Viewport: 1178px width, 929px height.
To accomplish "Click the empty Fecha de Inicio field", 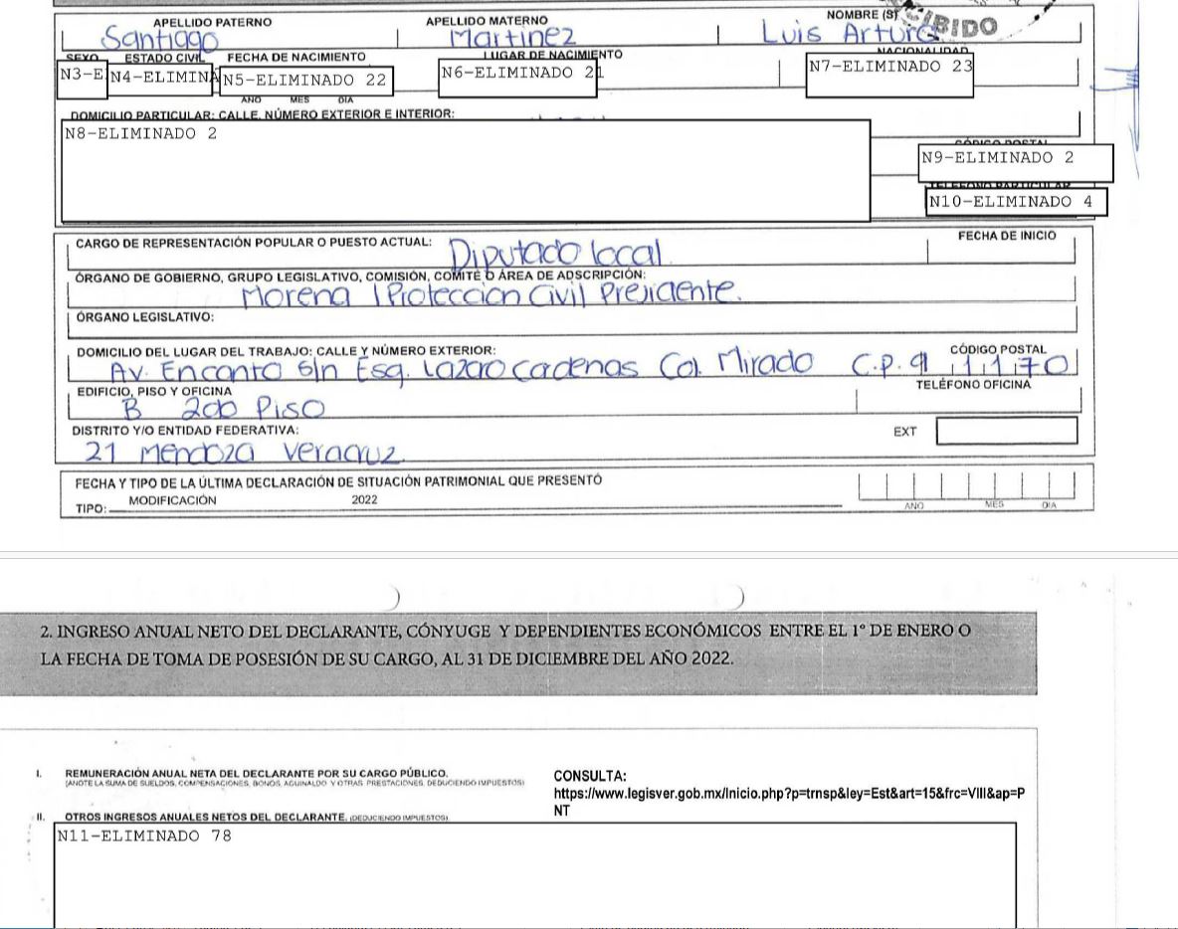I will (x=1007, y=255).
